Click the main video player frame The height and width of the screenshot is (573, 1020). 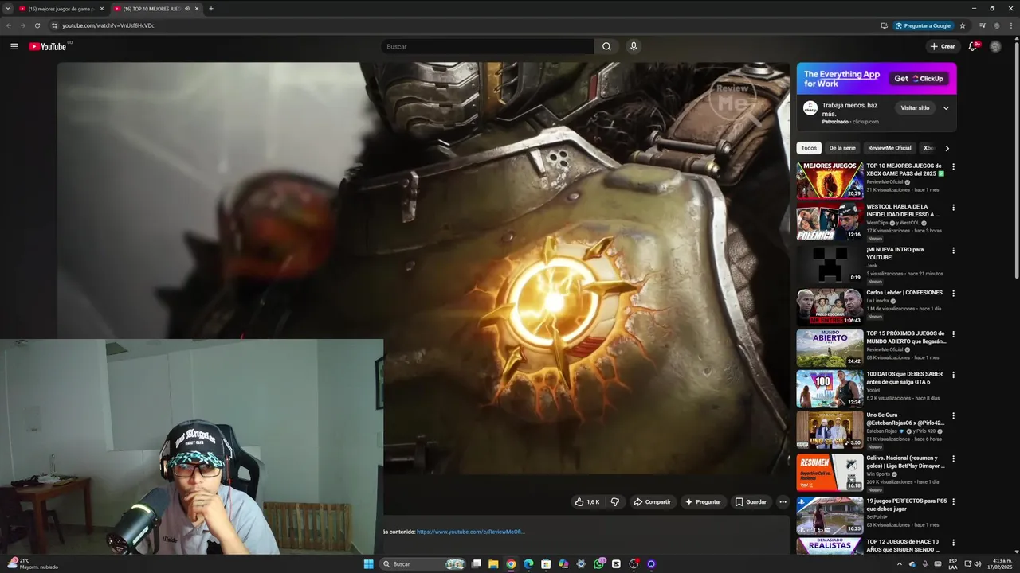(423, 268)
